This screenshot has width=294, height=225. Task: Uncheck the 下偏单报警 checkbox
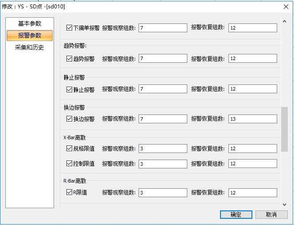69,28
